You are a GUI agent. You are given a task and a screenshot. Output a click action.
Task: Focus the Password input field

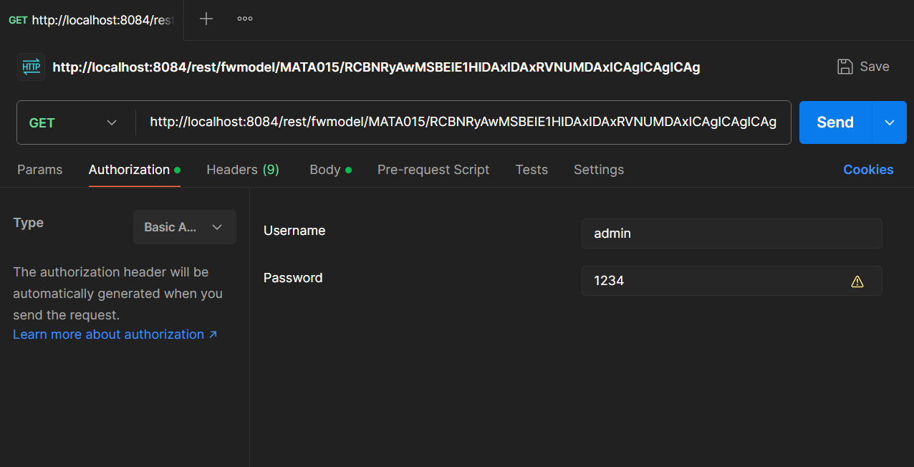[716, 281]
